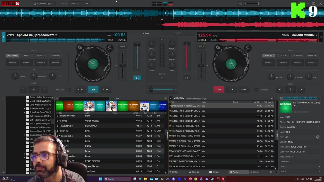Click the export icon beside the Karaoke tab
324x182 pixels.
point(271,172)
